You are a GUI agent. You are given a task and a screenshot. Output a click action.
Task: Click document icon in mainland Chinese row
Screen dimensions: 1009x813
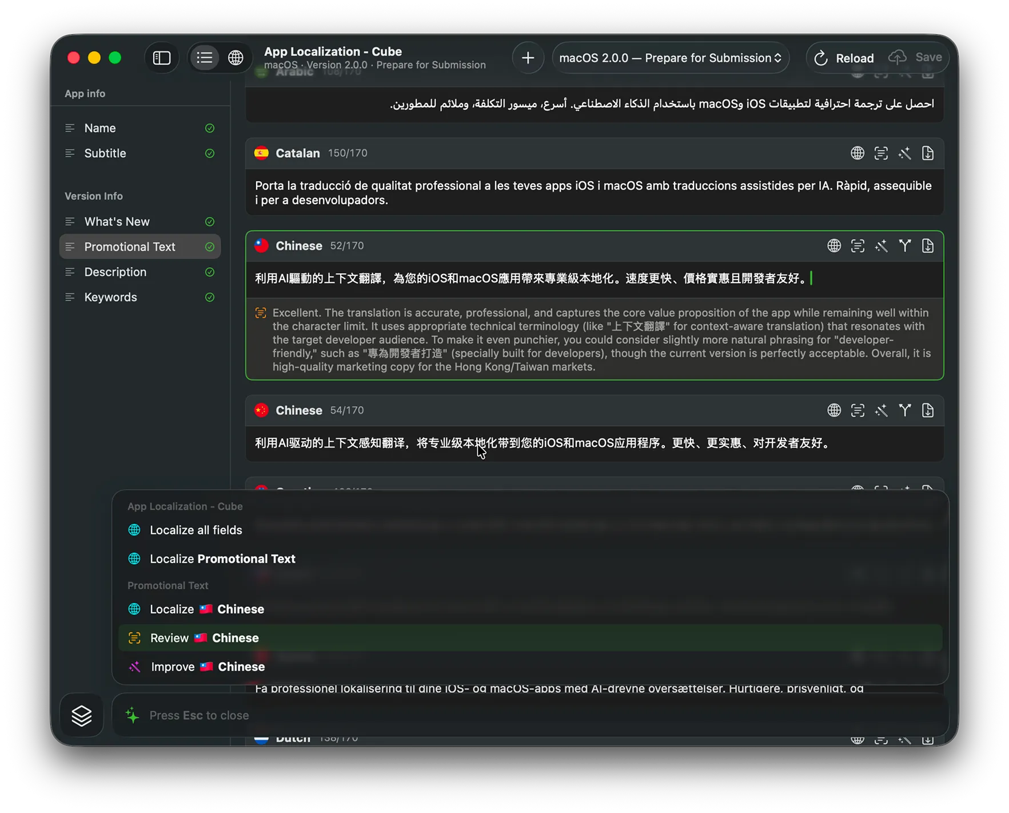(927, 410)
